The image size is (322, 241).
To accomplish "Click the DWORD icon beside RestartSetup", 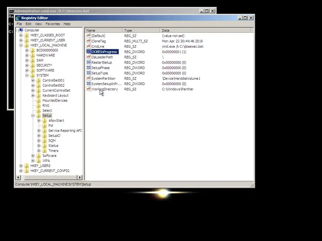I will pyautogui.click(x=88, y=62).
